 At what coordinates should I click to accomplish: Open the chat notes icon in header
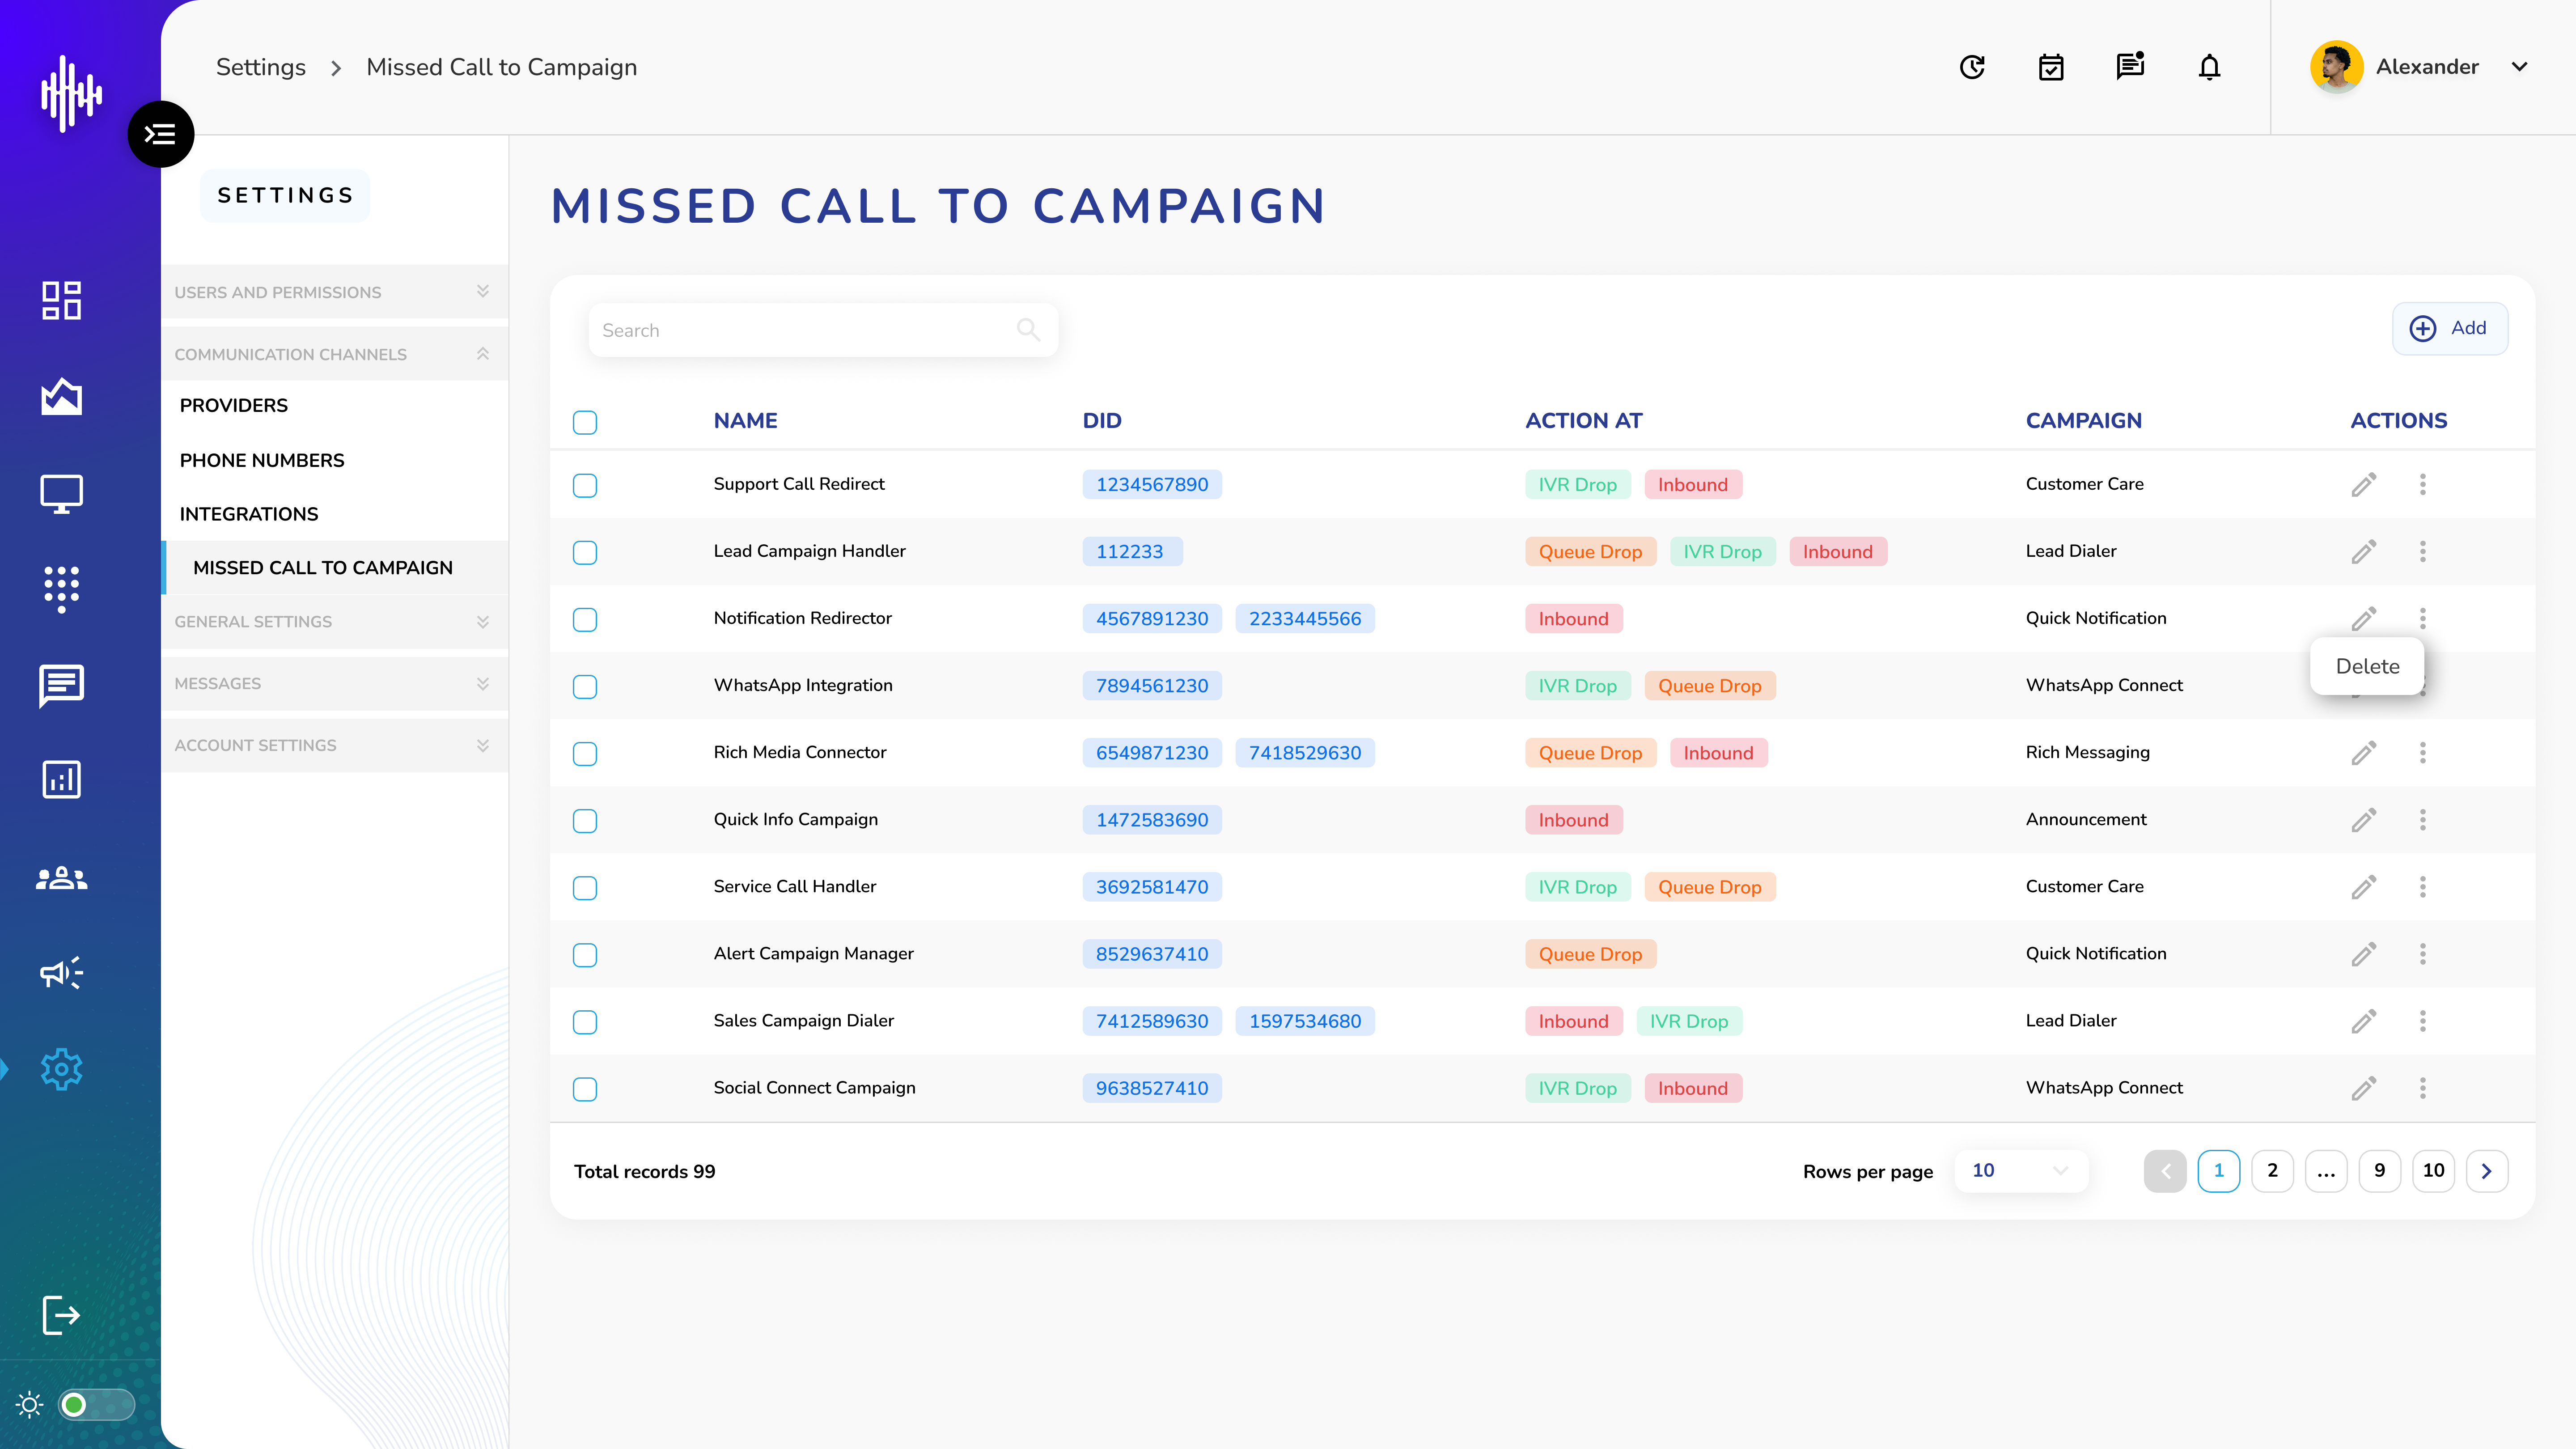point(2130,67)
